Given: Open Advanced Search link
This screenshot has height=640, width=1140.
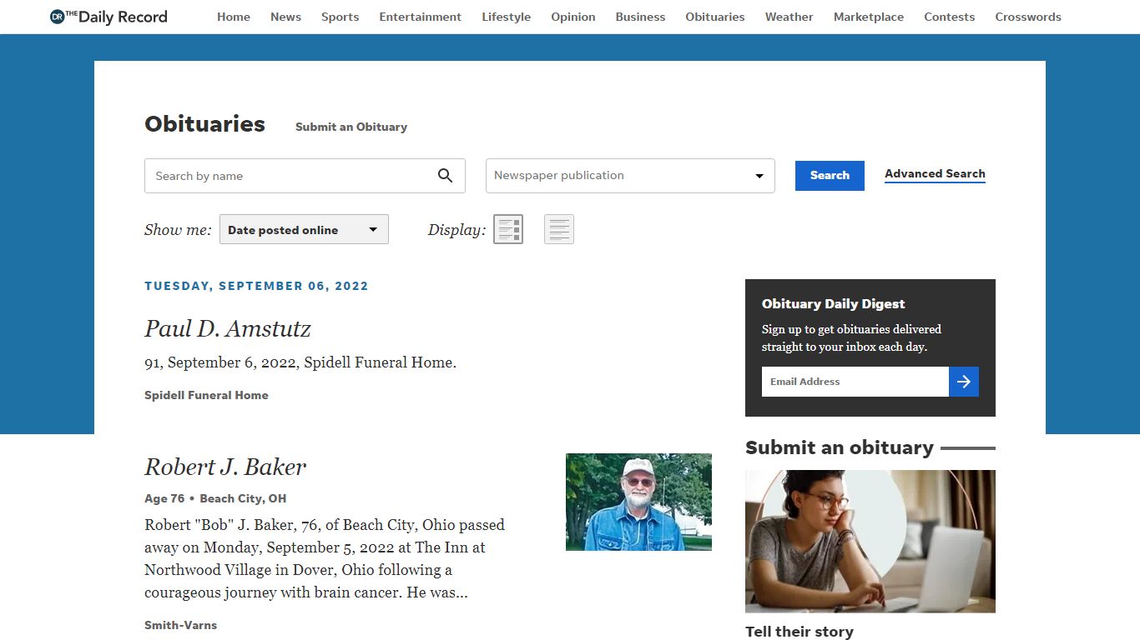Looking at the screenshot, I should [935, 174].
